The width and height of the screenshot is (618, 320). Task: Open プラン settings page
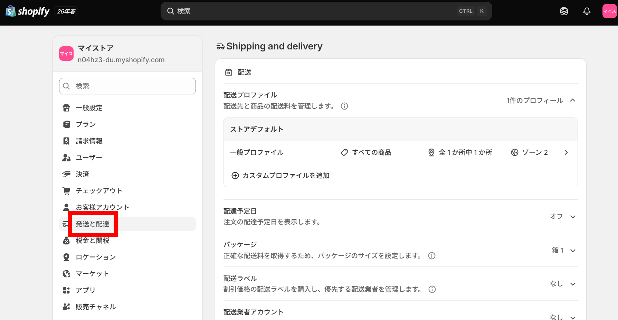coord(127,124)
